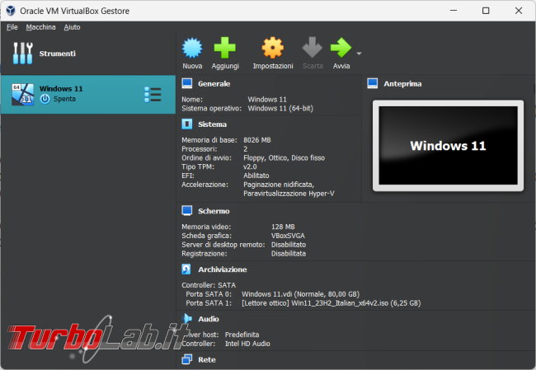The image size is (536, 370).
Task: Click the Paravirtualizzazione Hyper-V text
Action: (289, 194)
